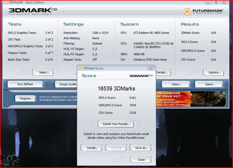Close the 3DMark06 main window

coord(224,2)
